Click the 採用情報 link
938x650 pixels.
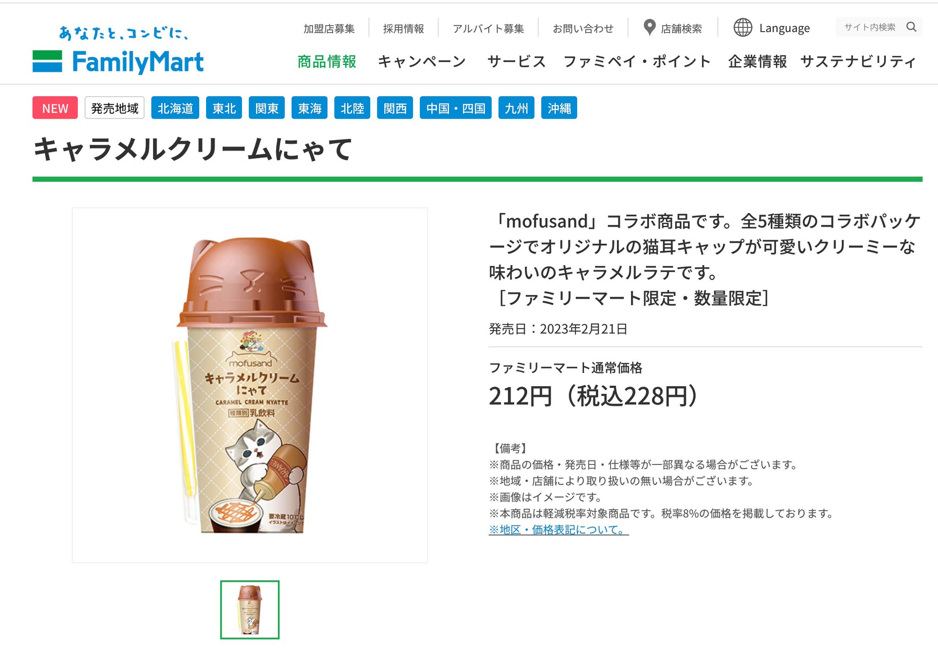tap(404, 28)
